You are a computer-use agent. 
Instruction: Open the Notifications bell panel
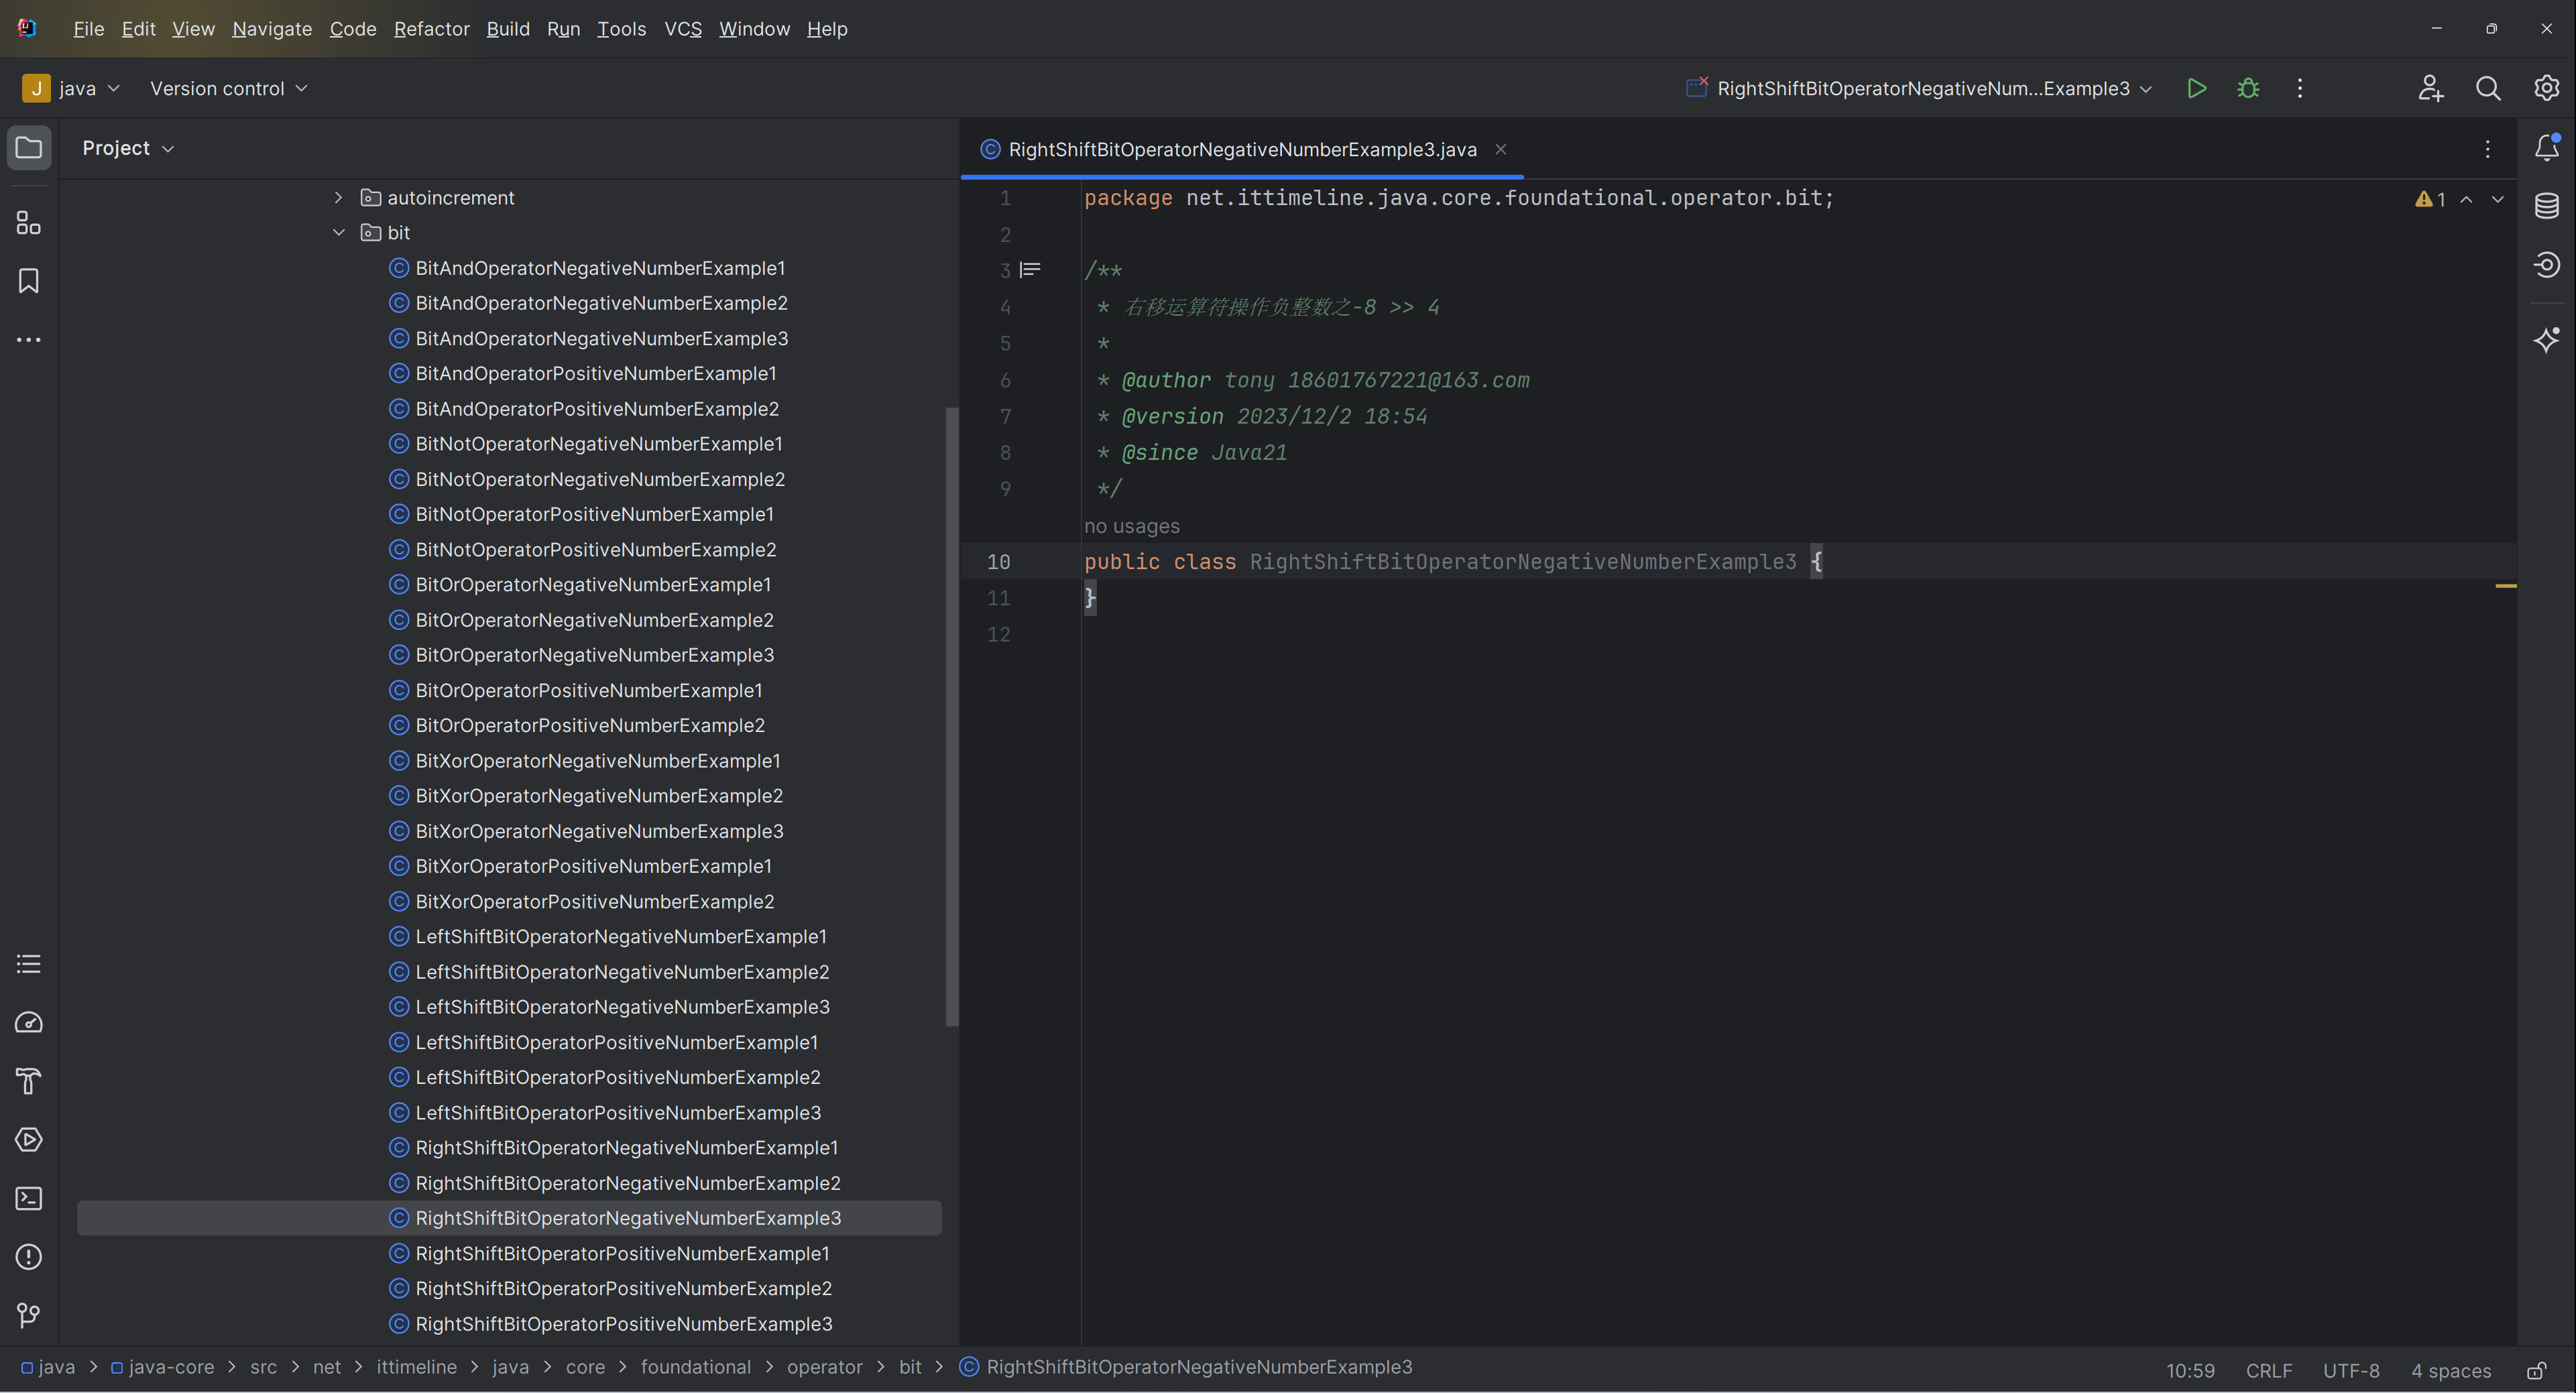pyautogui.click(x=2546, y=148)
